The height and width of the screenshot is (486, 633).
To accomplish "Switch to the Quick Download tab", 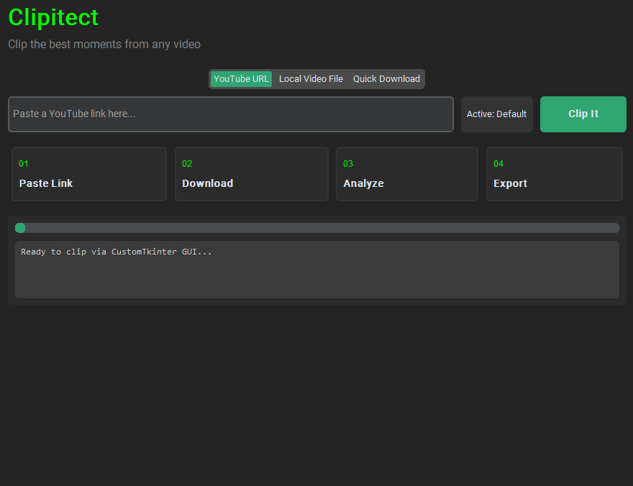I will tap(386, 79).
